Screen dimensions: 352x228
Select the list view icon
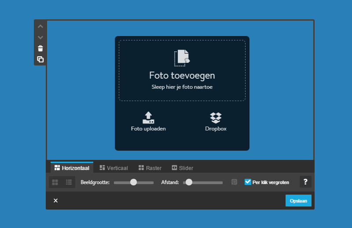point(69,182)
